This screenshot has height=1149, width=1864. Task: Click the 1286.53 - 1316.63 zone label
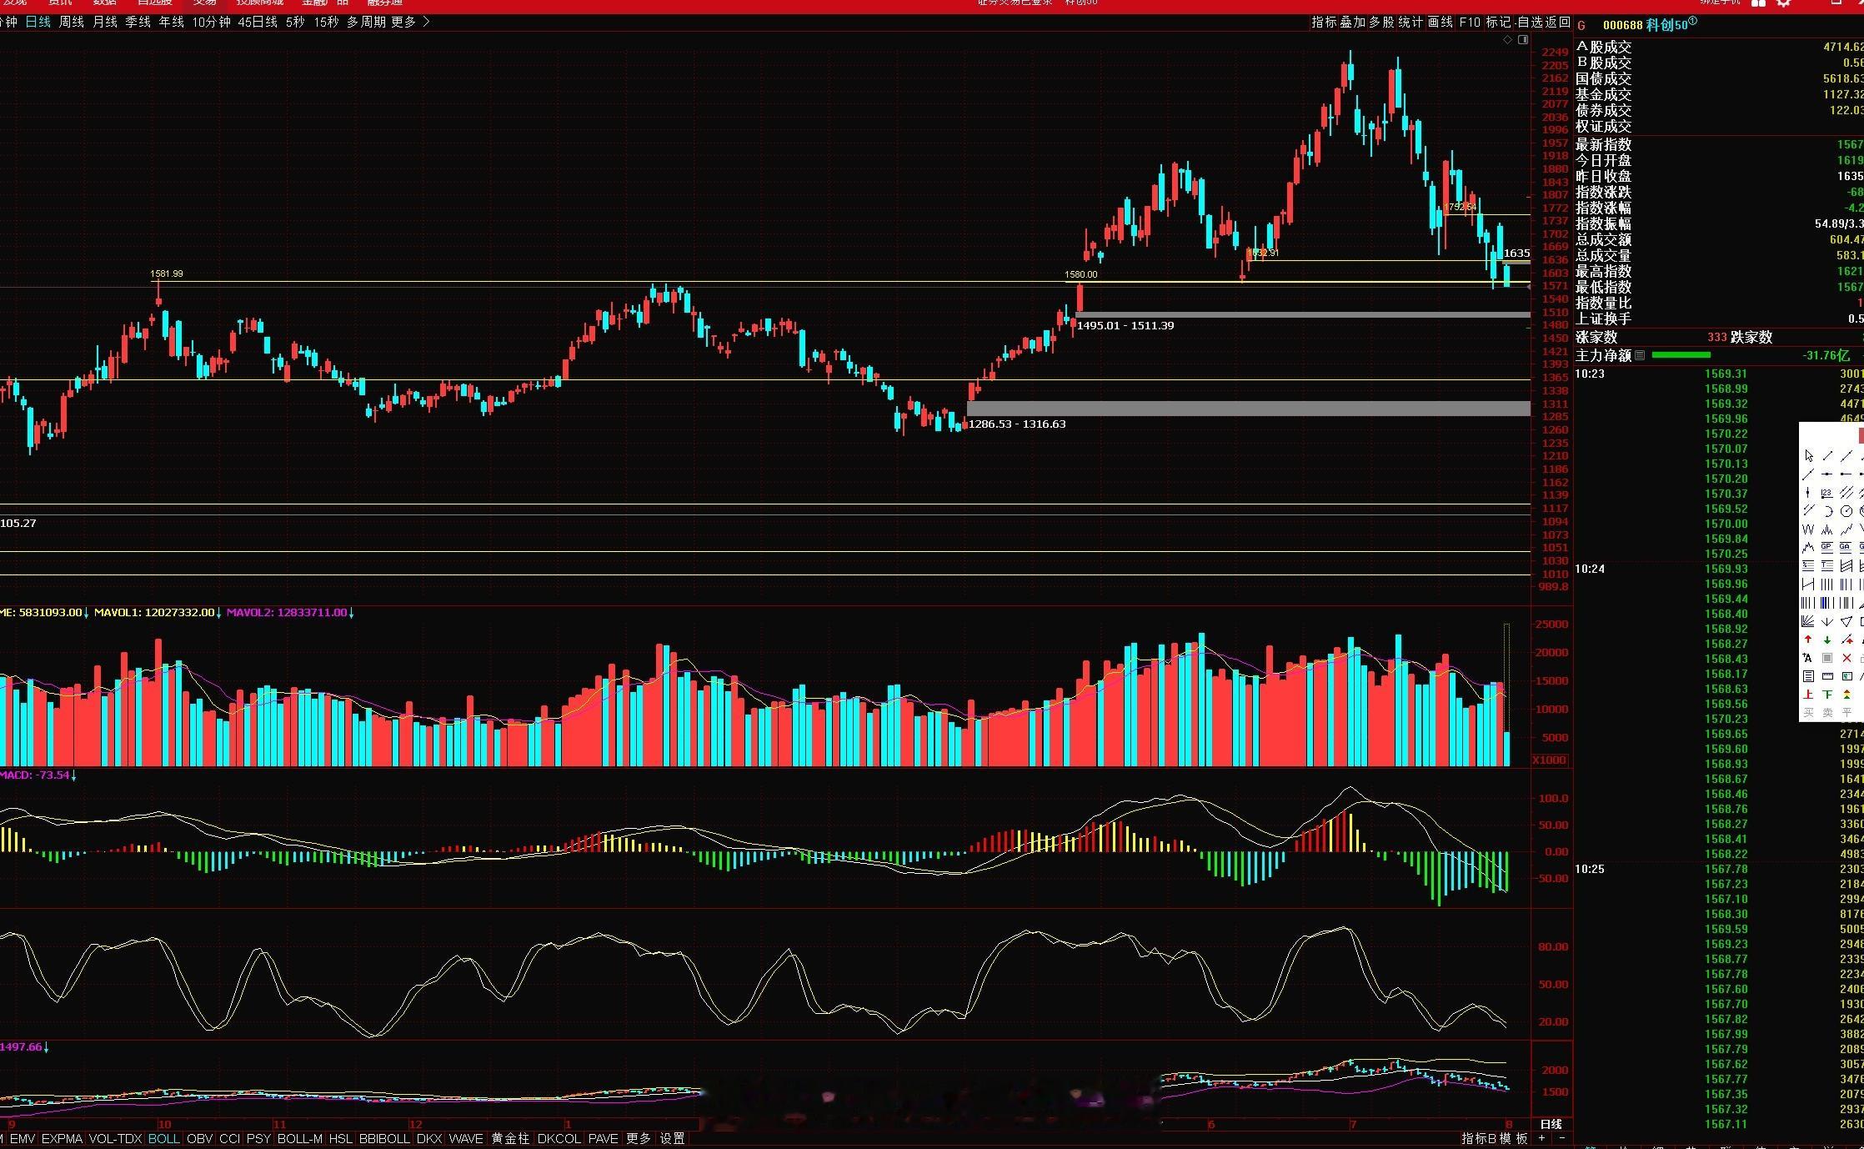point(1017,424)
